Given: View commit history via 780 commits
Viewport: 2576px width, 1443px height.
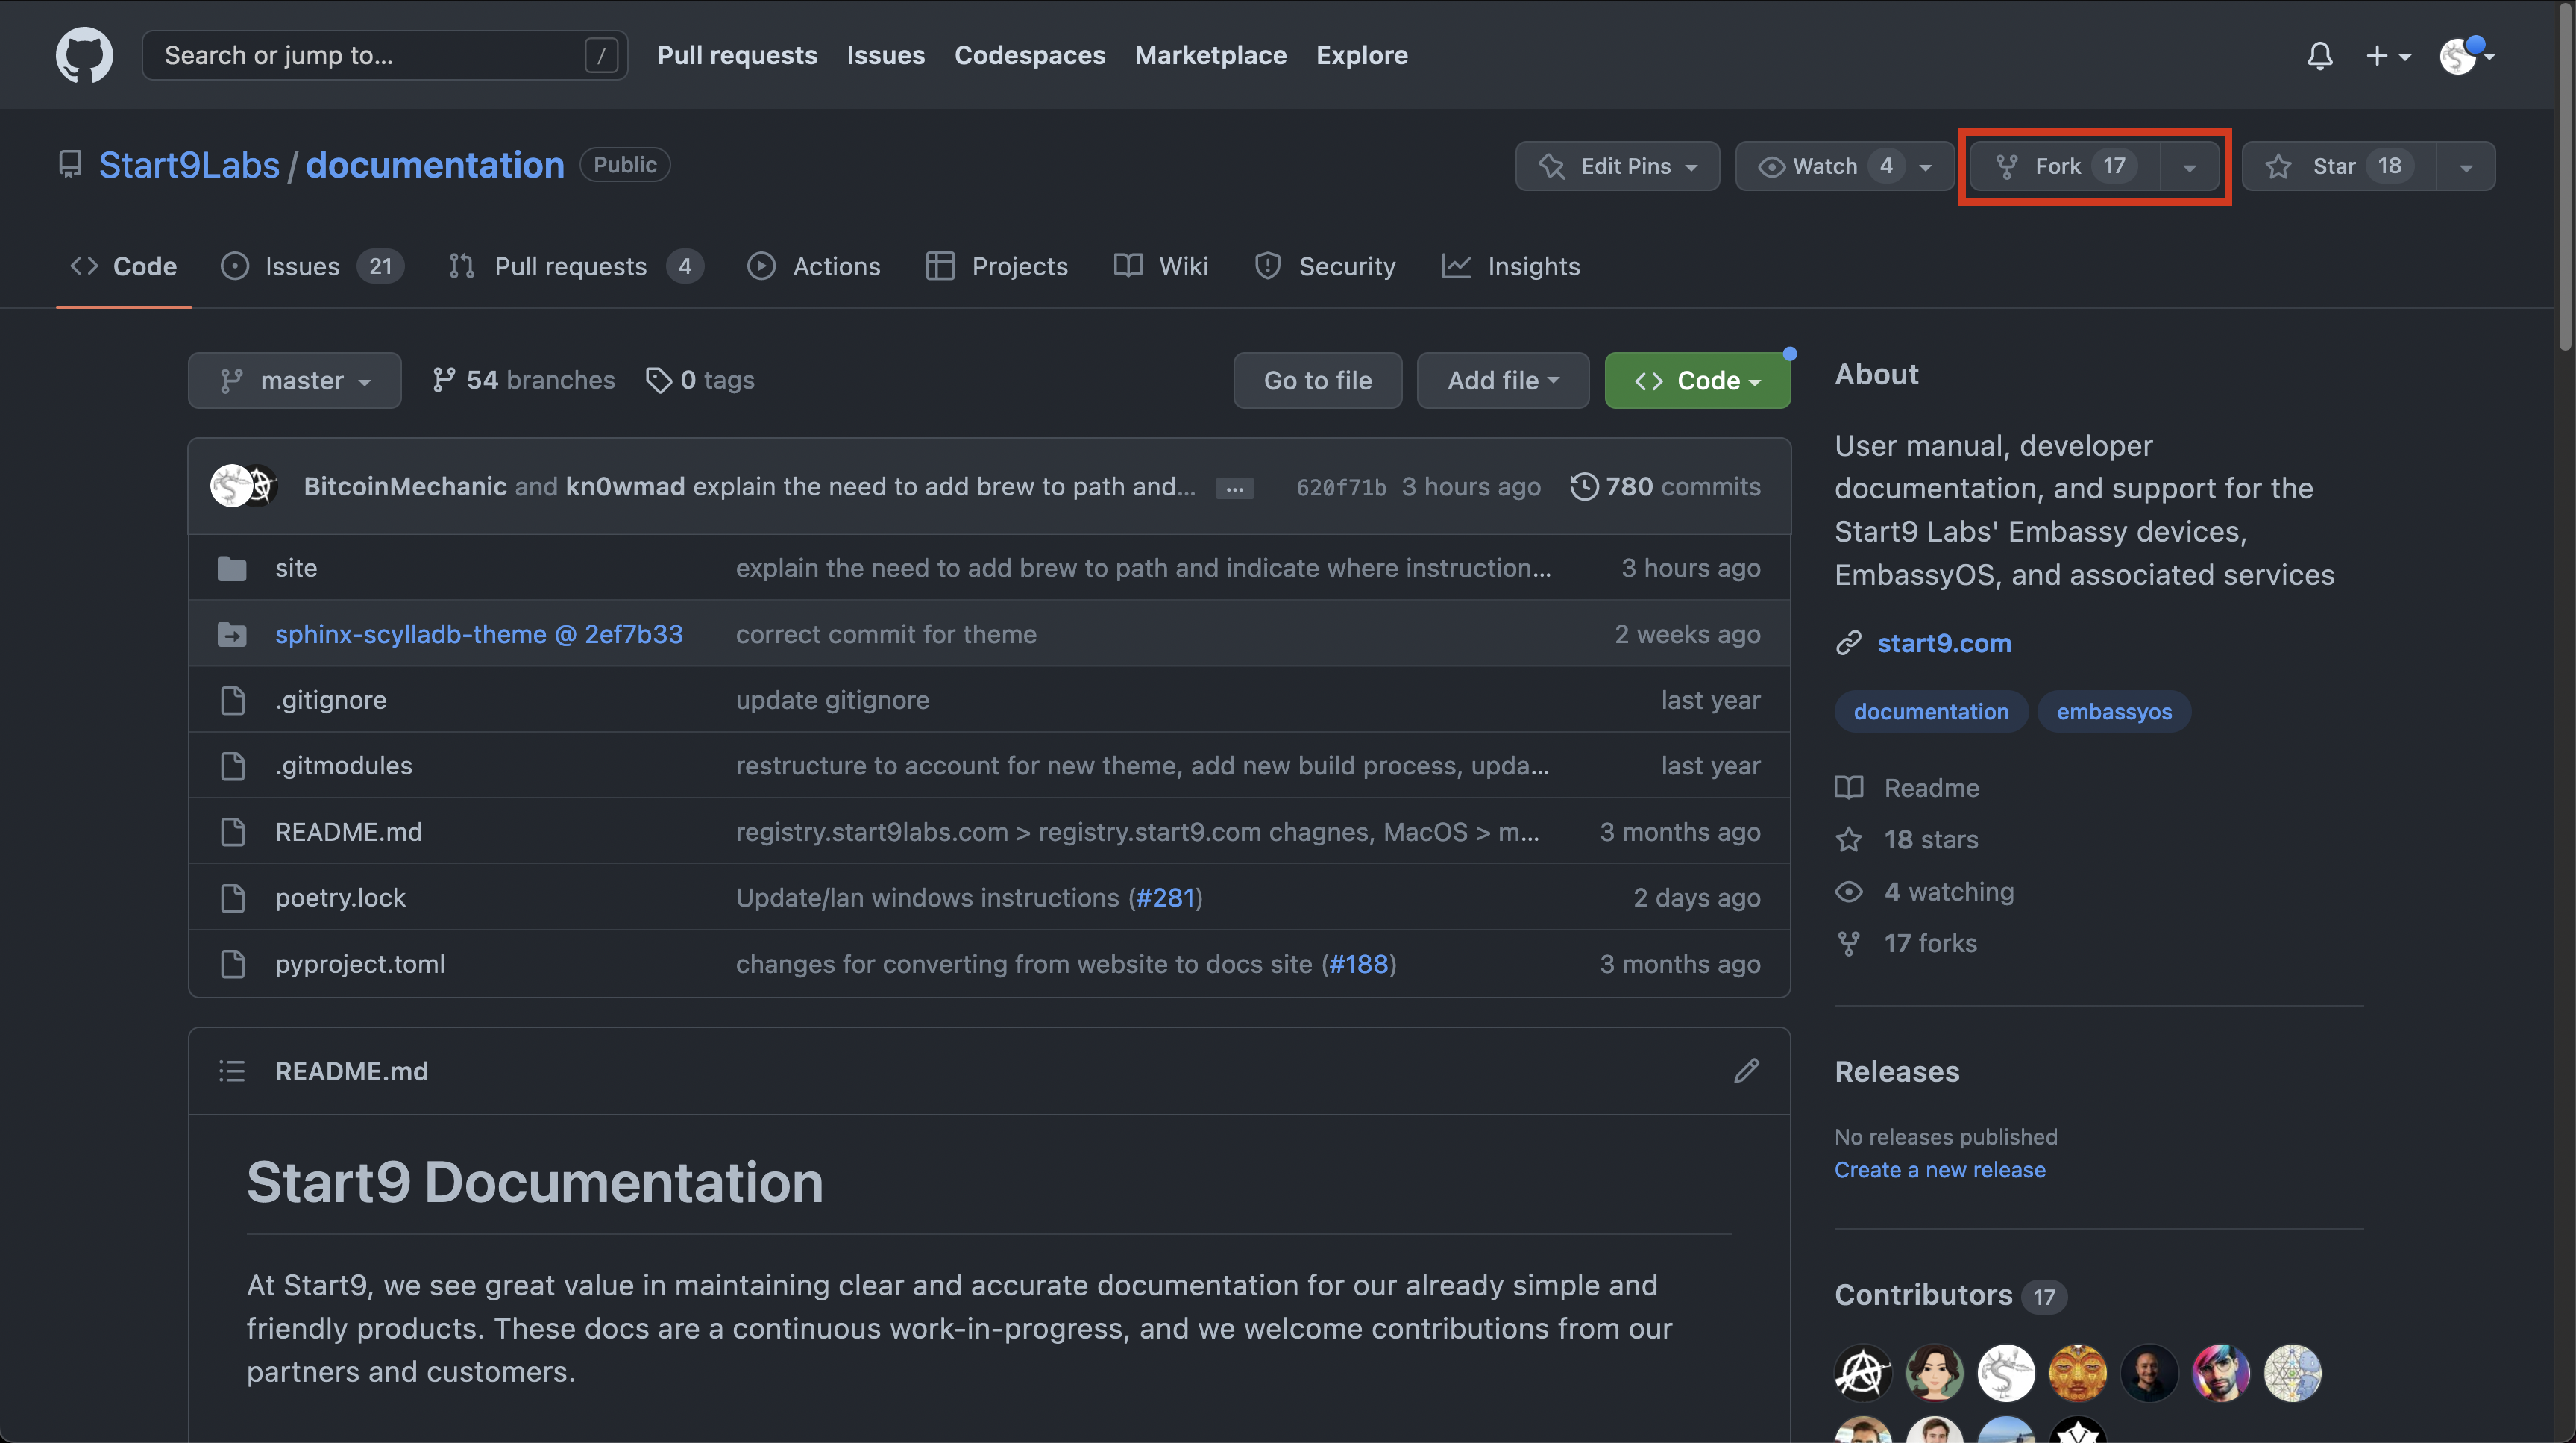Looking at the screenshot, I should pos(1665,486).
